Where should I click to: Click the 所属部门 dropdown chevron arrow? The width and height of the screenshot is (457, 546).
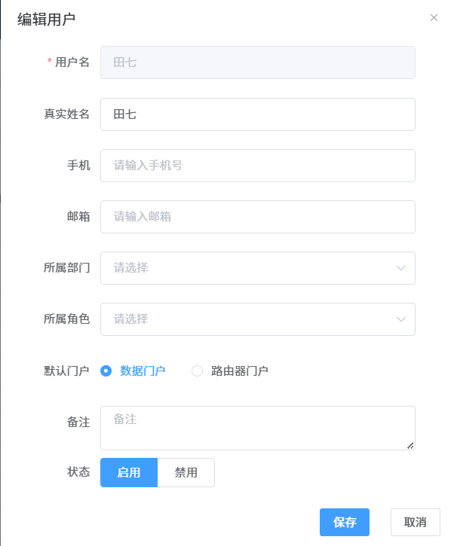[x=401, y=268]
